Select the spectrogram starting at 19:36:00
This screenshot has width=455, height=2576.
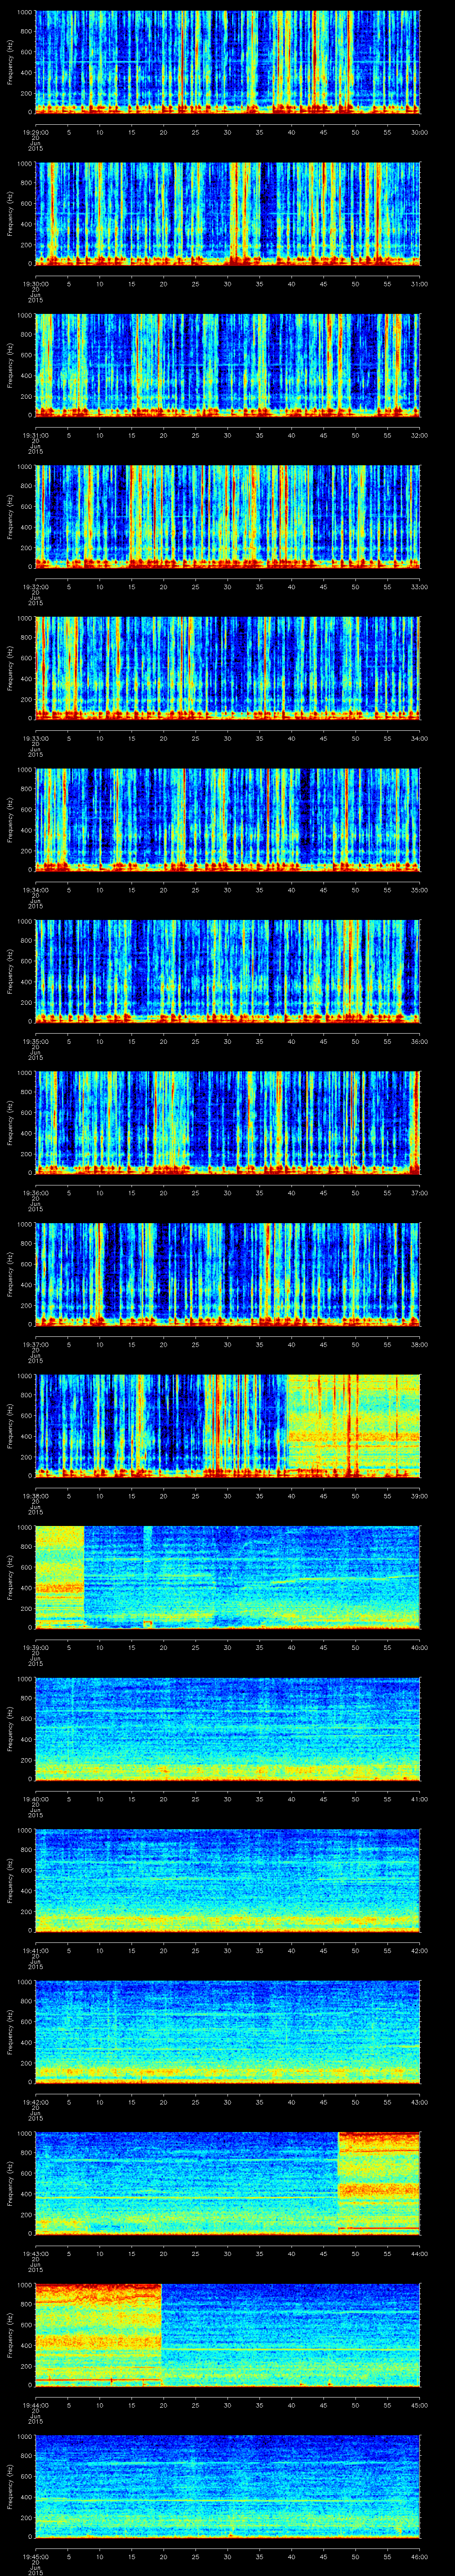(228, 1122)
